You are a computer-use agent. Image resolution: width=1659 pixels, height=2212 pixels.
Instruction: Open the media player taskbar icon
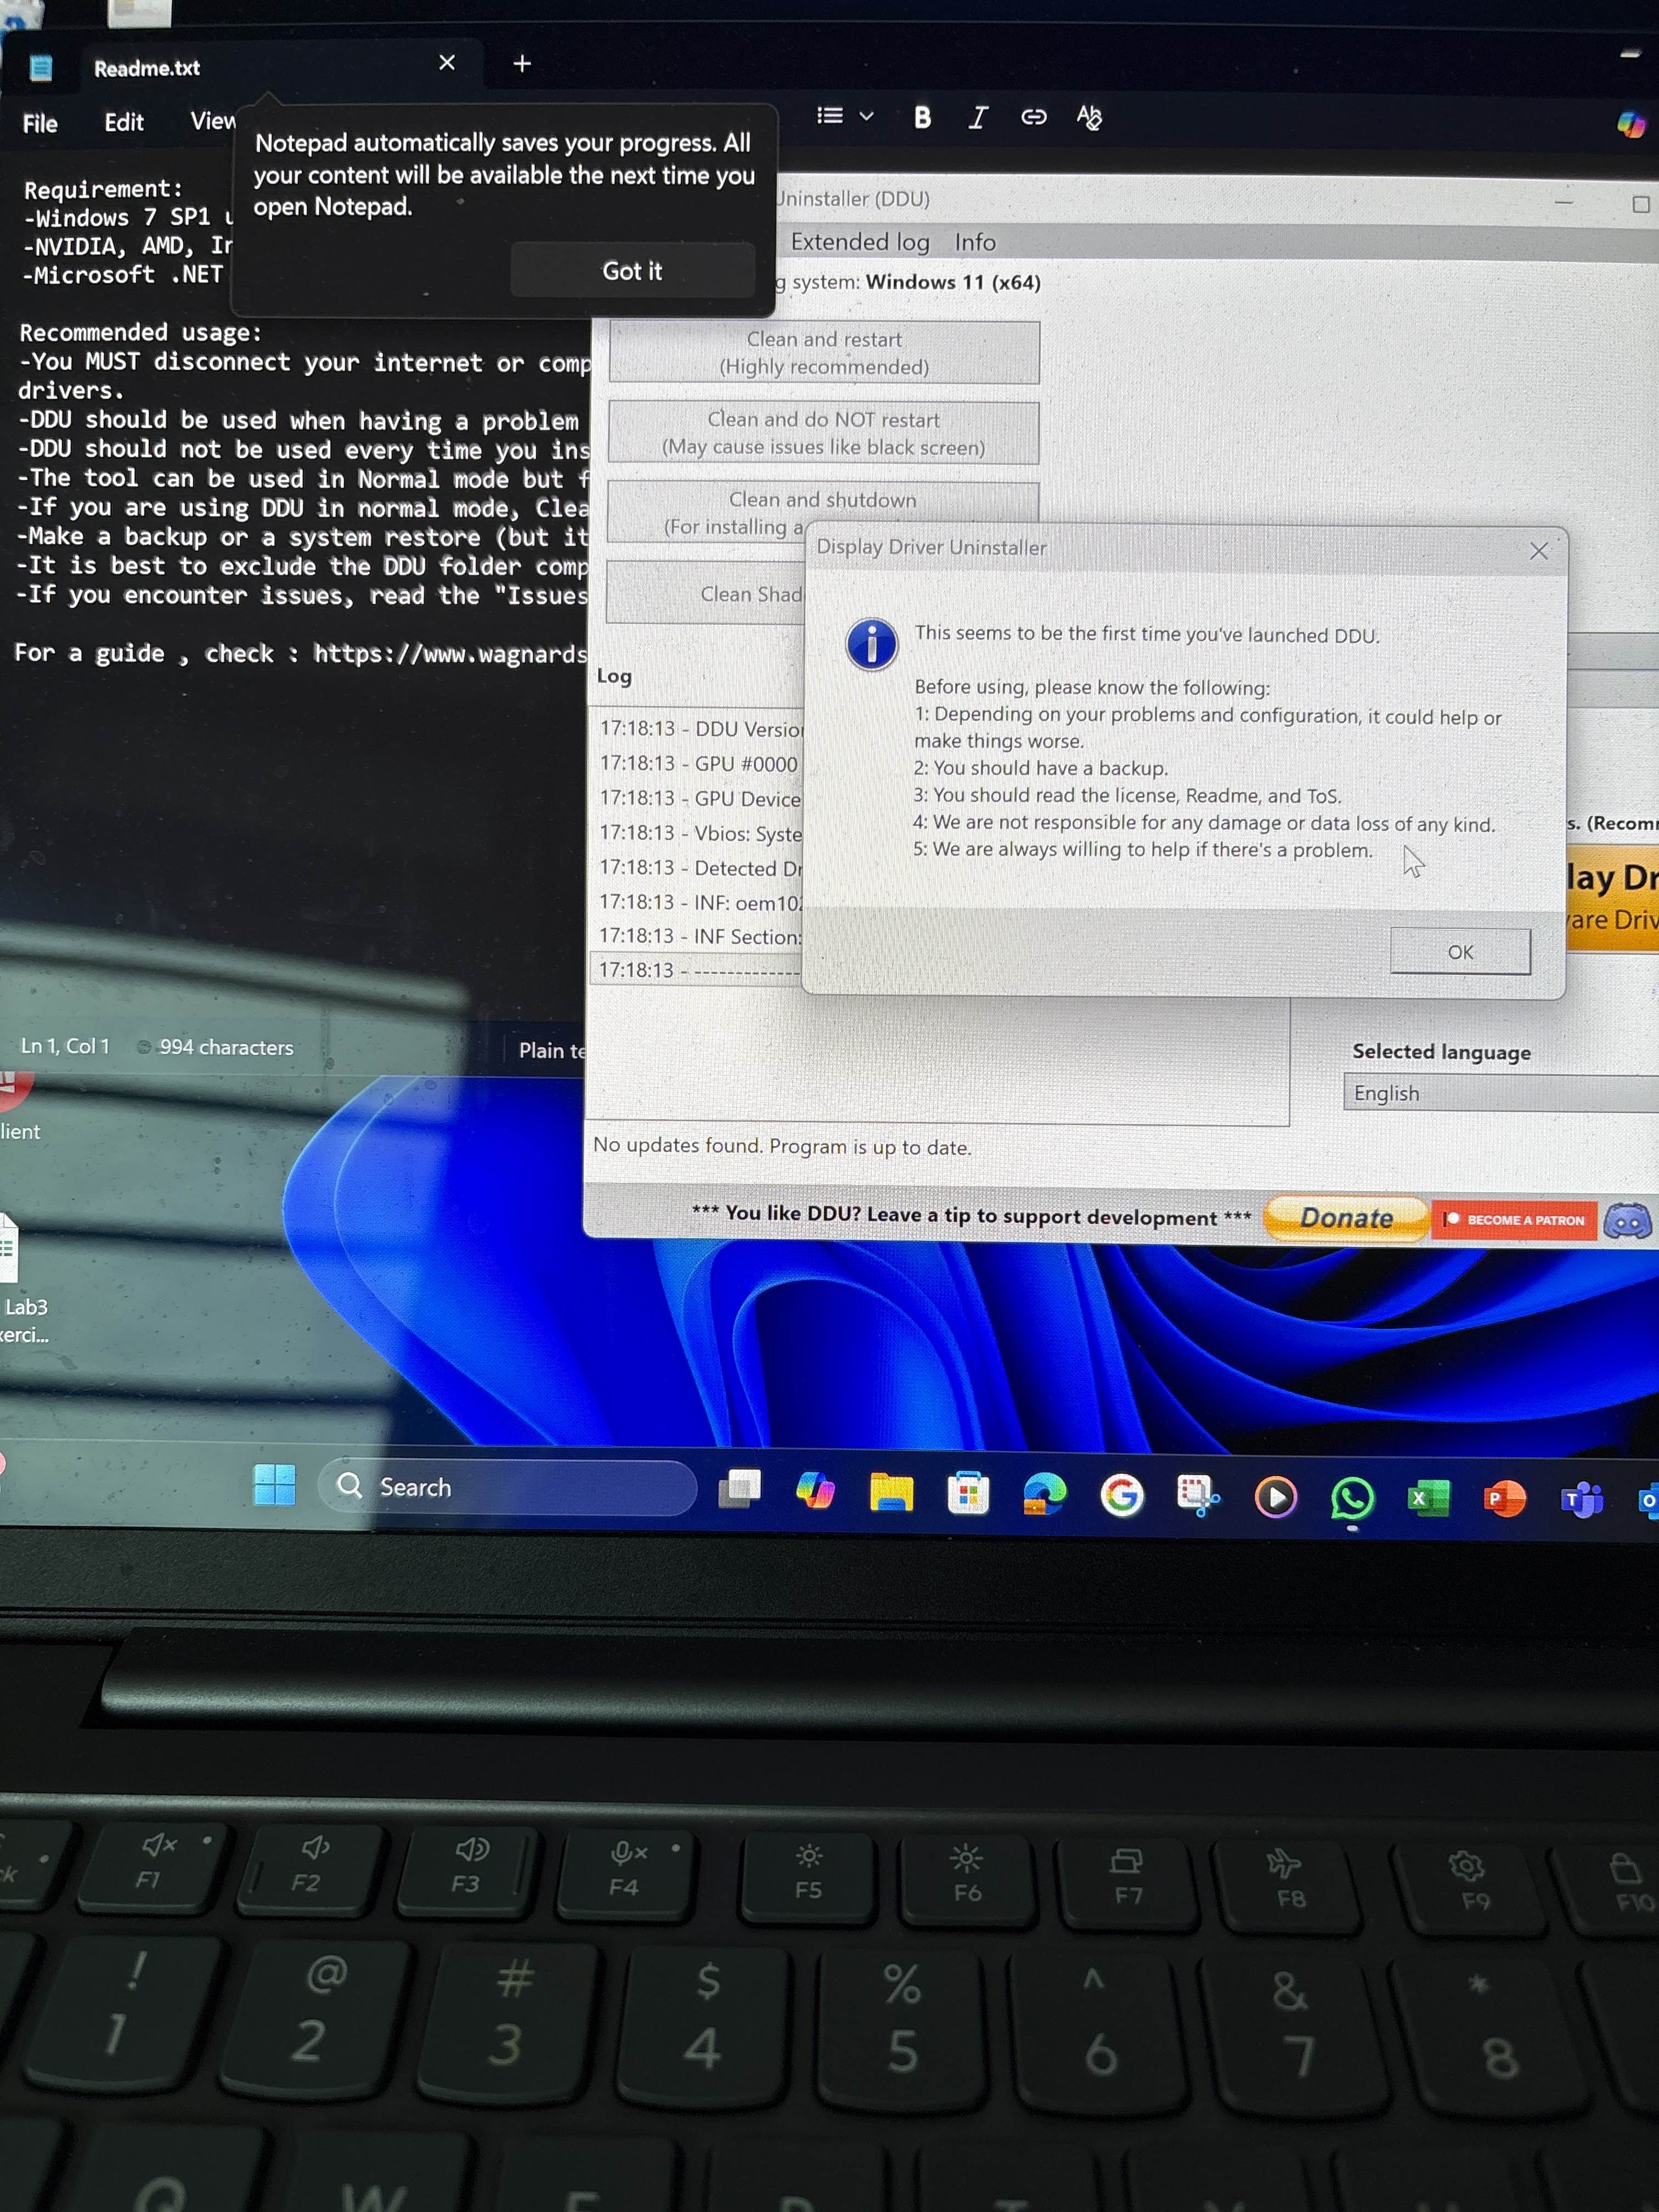click(x=1275, y=1498)
